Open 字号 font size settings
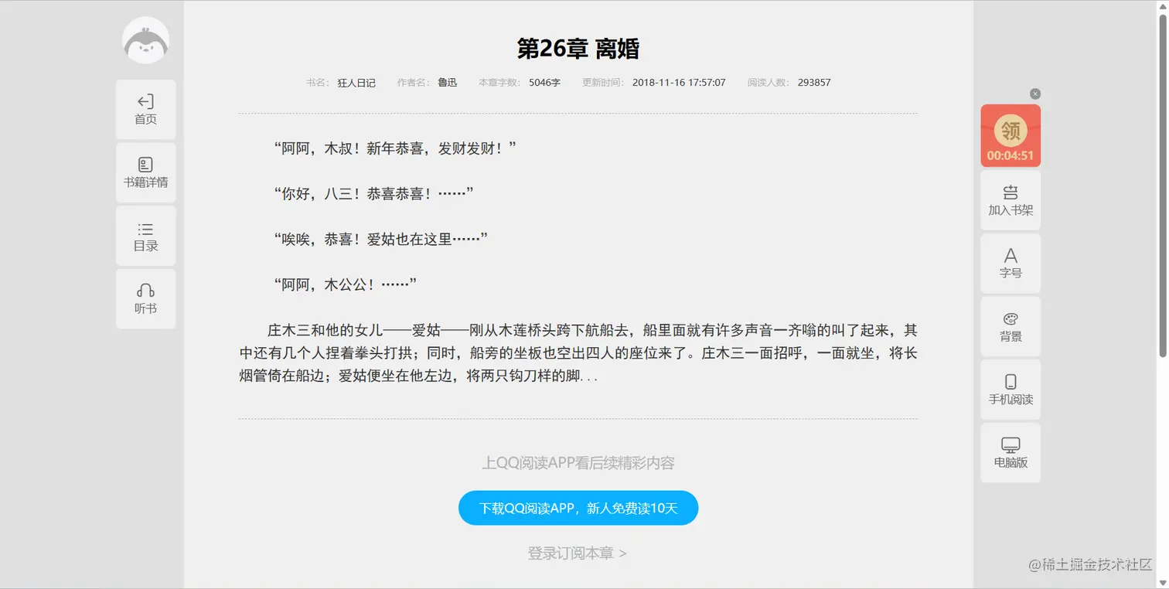Screen dimensions: 1169x589 pos(1011,264)
